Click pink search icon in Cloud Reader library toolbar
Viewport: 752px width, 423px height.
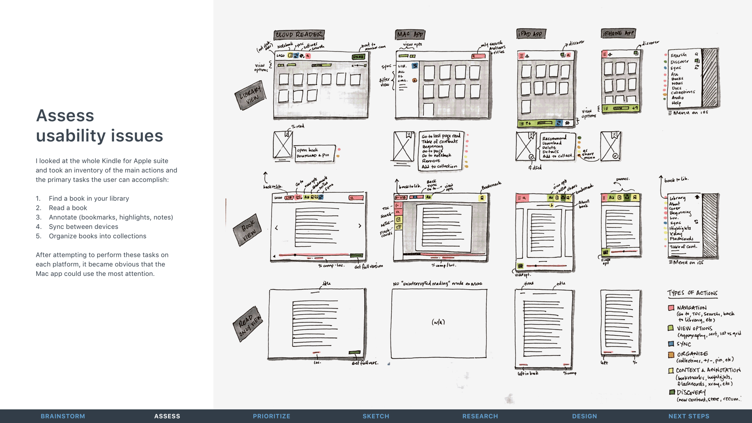(x=308, y=56)
